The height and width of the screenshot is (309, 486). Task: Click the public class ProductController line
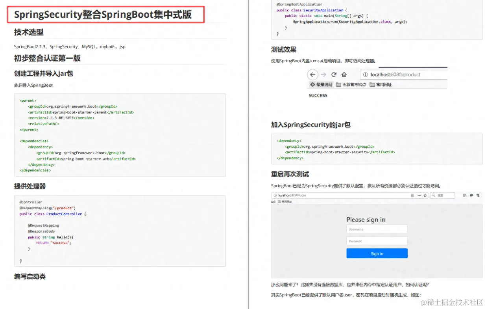pyautogui.click(x=53, y=214)
